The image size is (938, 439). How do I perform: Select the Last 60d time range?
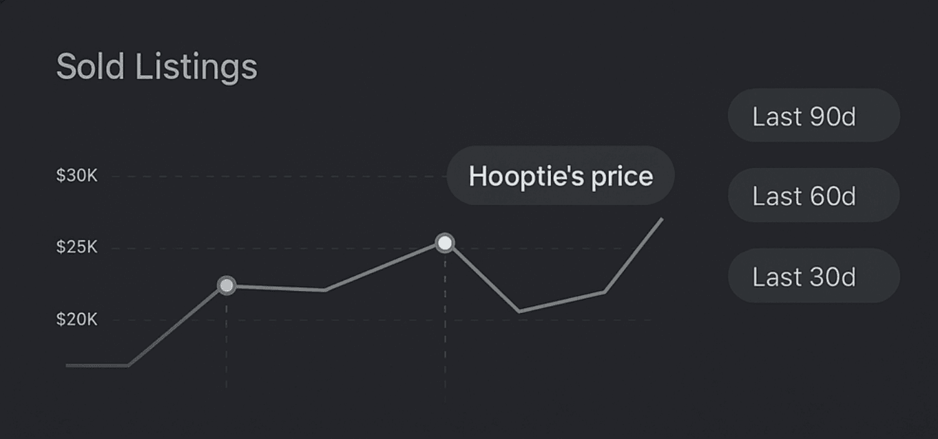(813, 195)
